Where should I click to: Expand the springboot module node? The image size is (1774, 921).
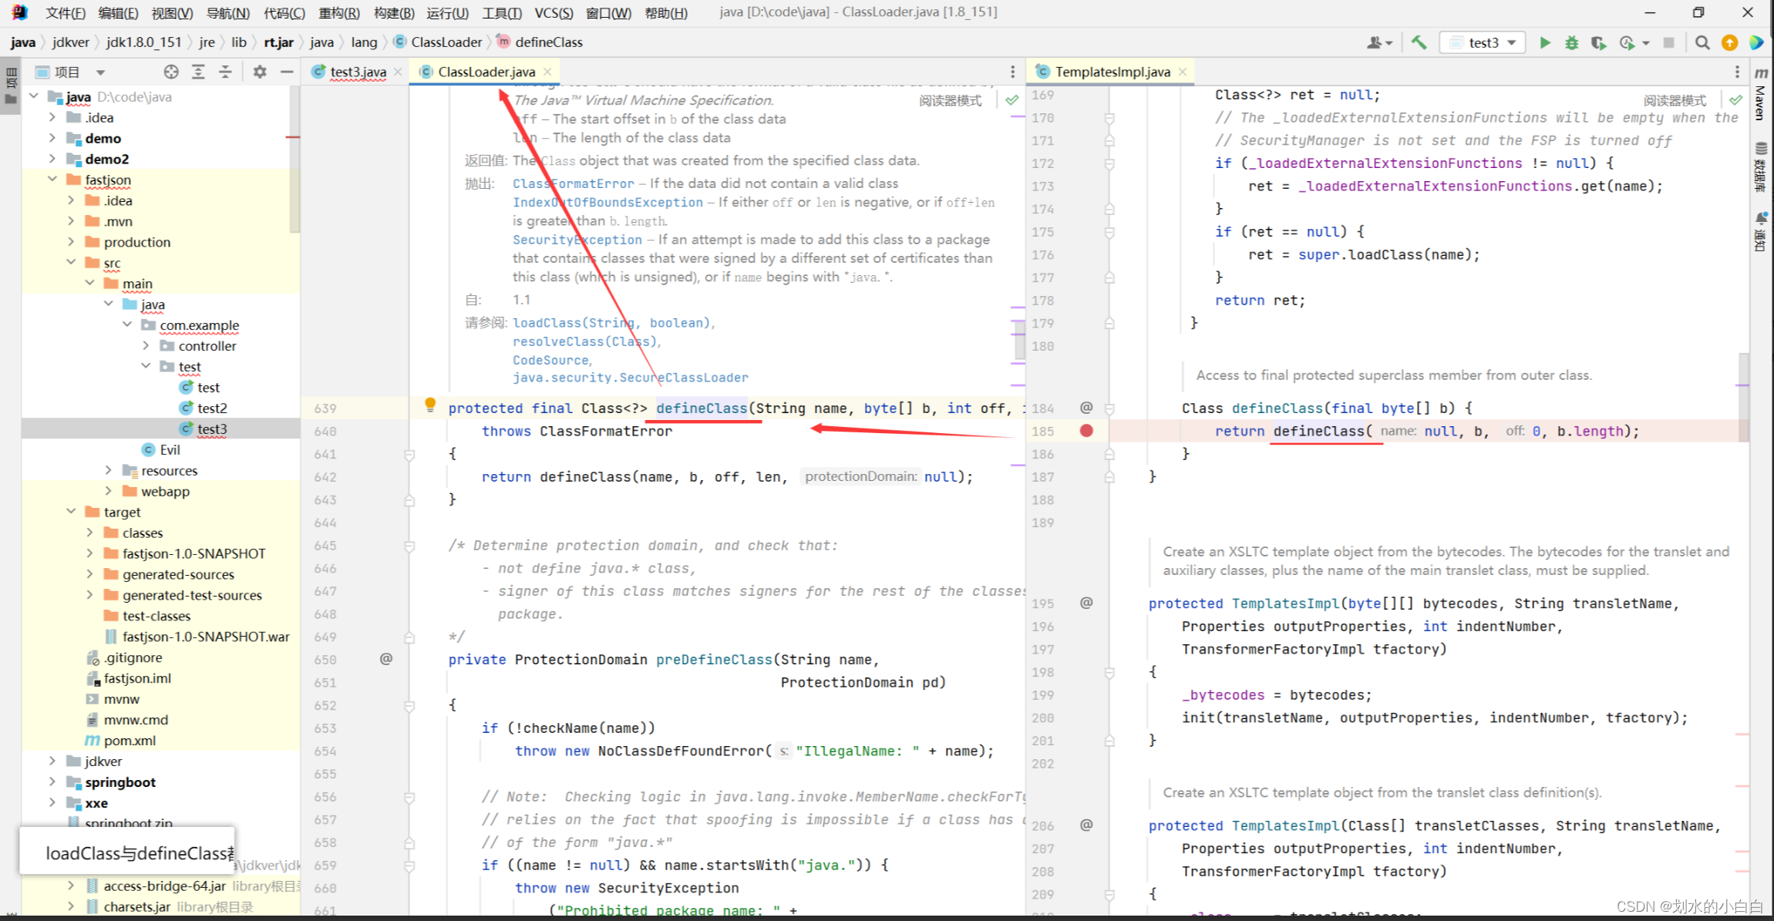pos(52,782)
